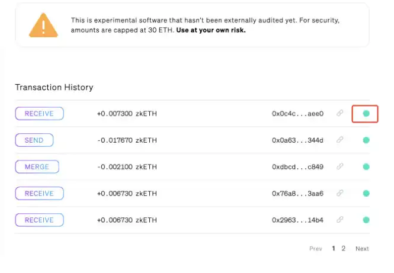
Task: Select page 1 in pagination
Action: click(x=334, y=249)
